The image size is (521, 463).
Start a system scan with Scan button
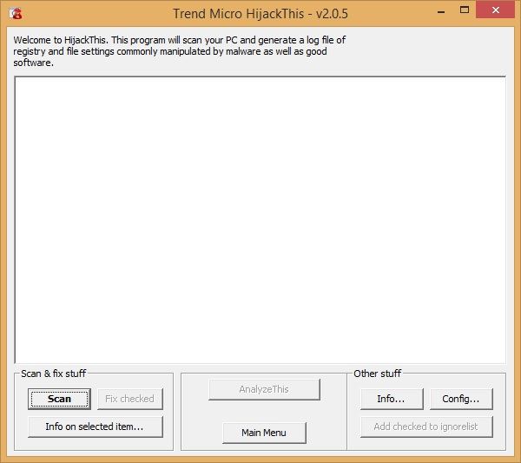(x=59, y=399)
